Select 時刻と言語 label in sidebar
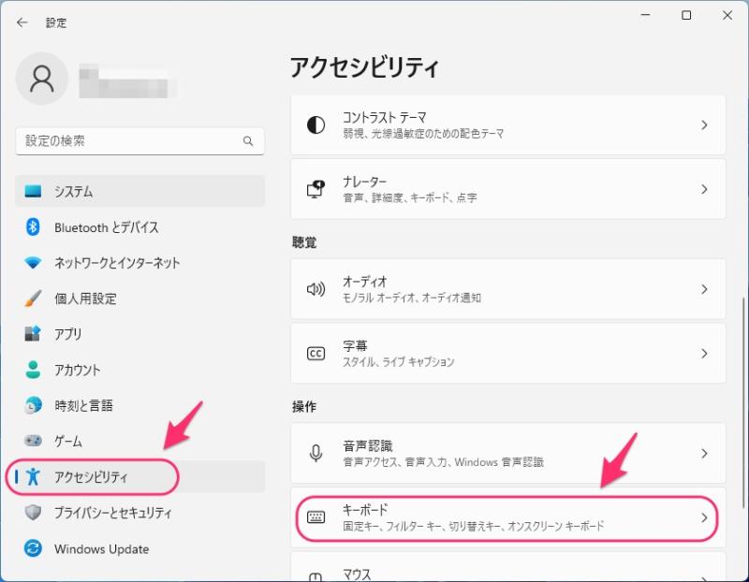 83,405
